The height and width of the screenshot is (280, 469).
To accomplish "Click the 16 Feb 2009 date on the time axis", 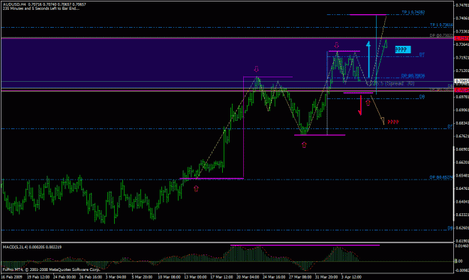I will 12,277.
